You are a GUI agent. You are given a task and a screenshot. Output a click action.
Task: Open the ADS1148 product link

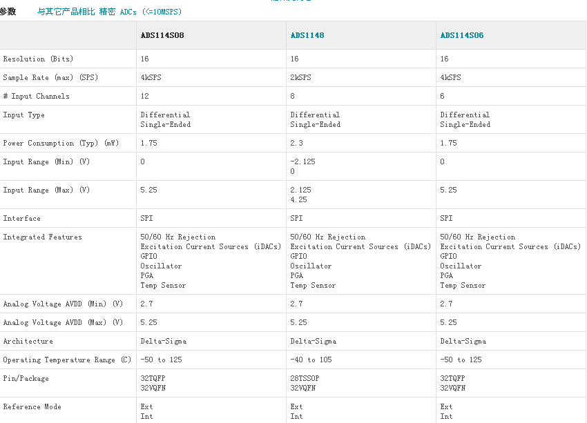[307, 35]
